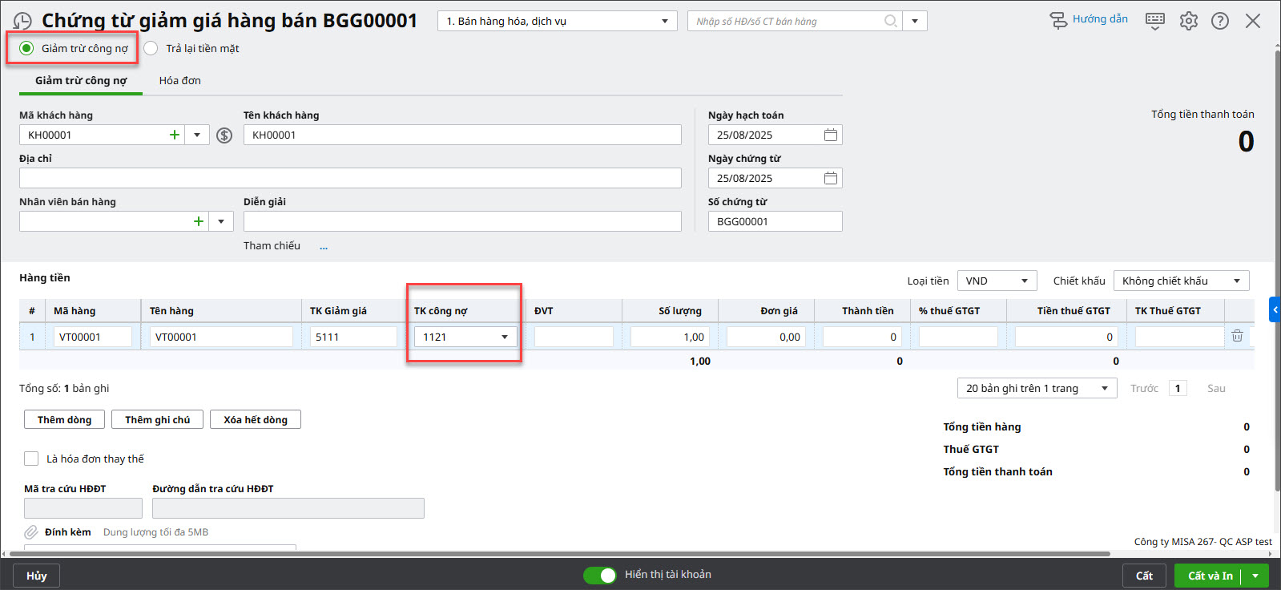
Task: Switch to the Hóa đơn tab
Action: (x=179, y=80)
